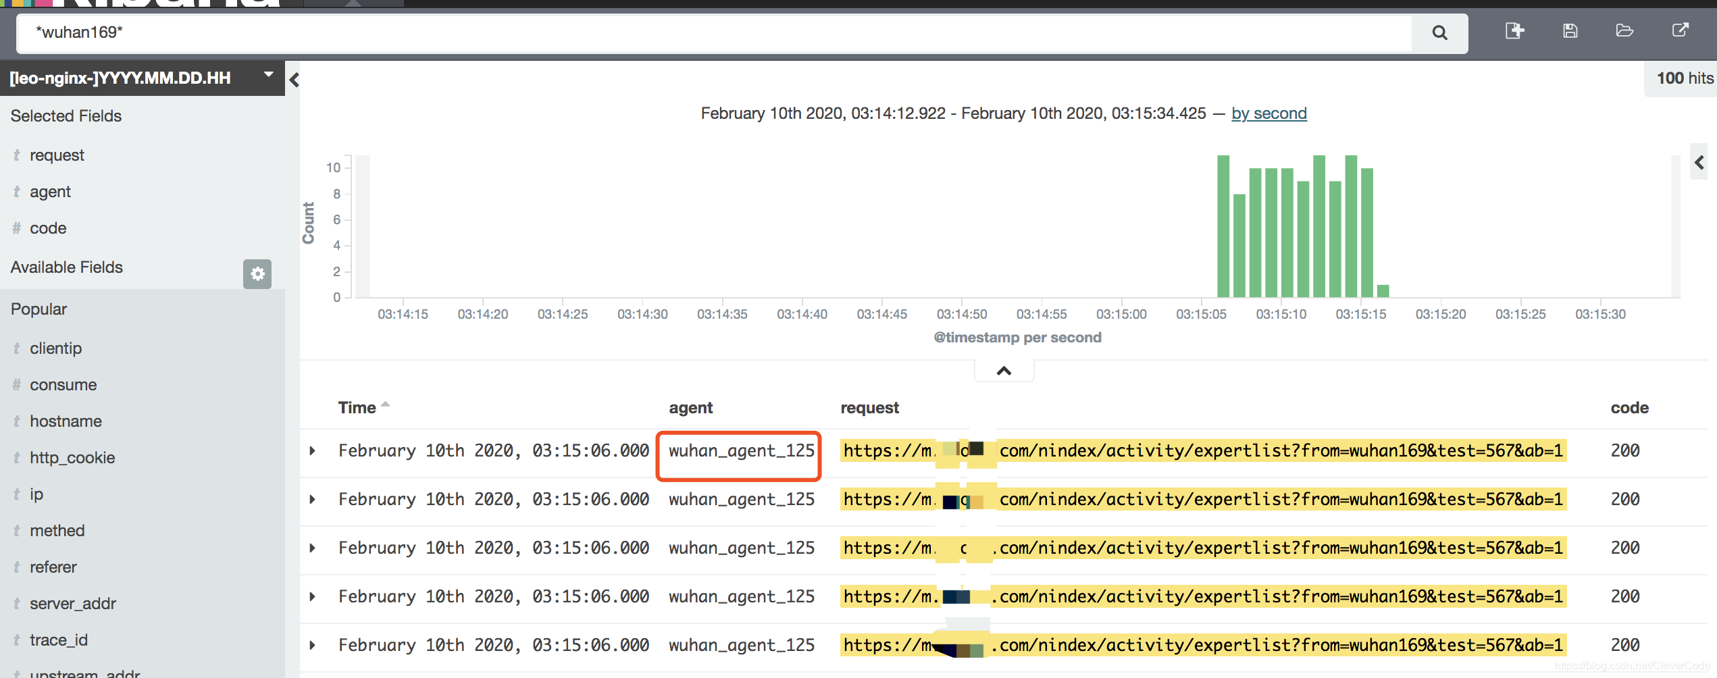Click the load saved search folder icon
Screen dimensions: 1717x678
click(x=1624, y=31)
